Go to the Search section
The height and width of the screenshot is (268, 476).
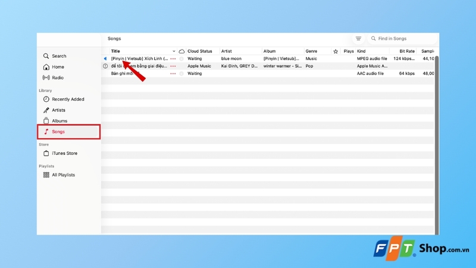[x=59, y=56]
